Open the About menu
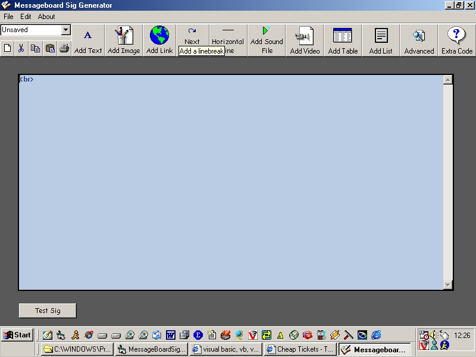This screenshot has width=476, height=357. click(x=46, y=17)
